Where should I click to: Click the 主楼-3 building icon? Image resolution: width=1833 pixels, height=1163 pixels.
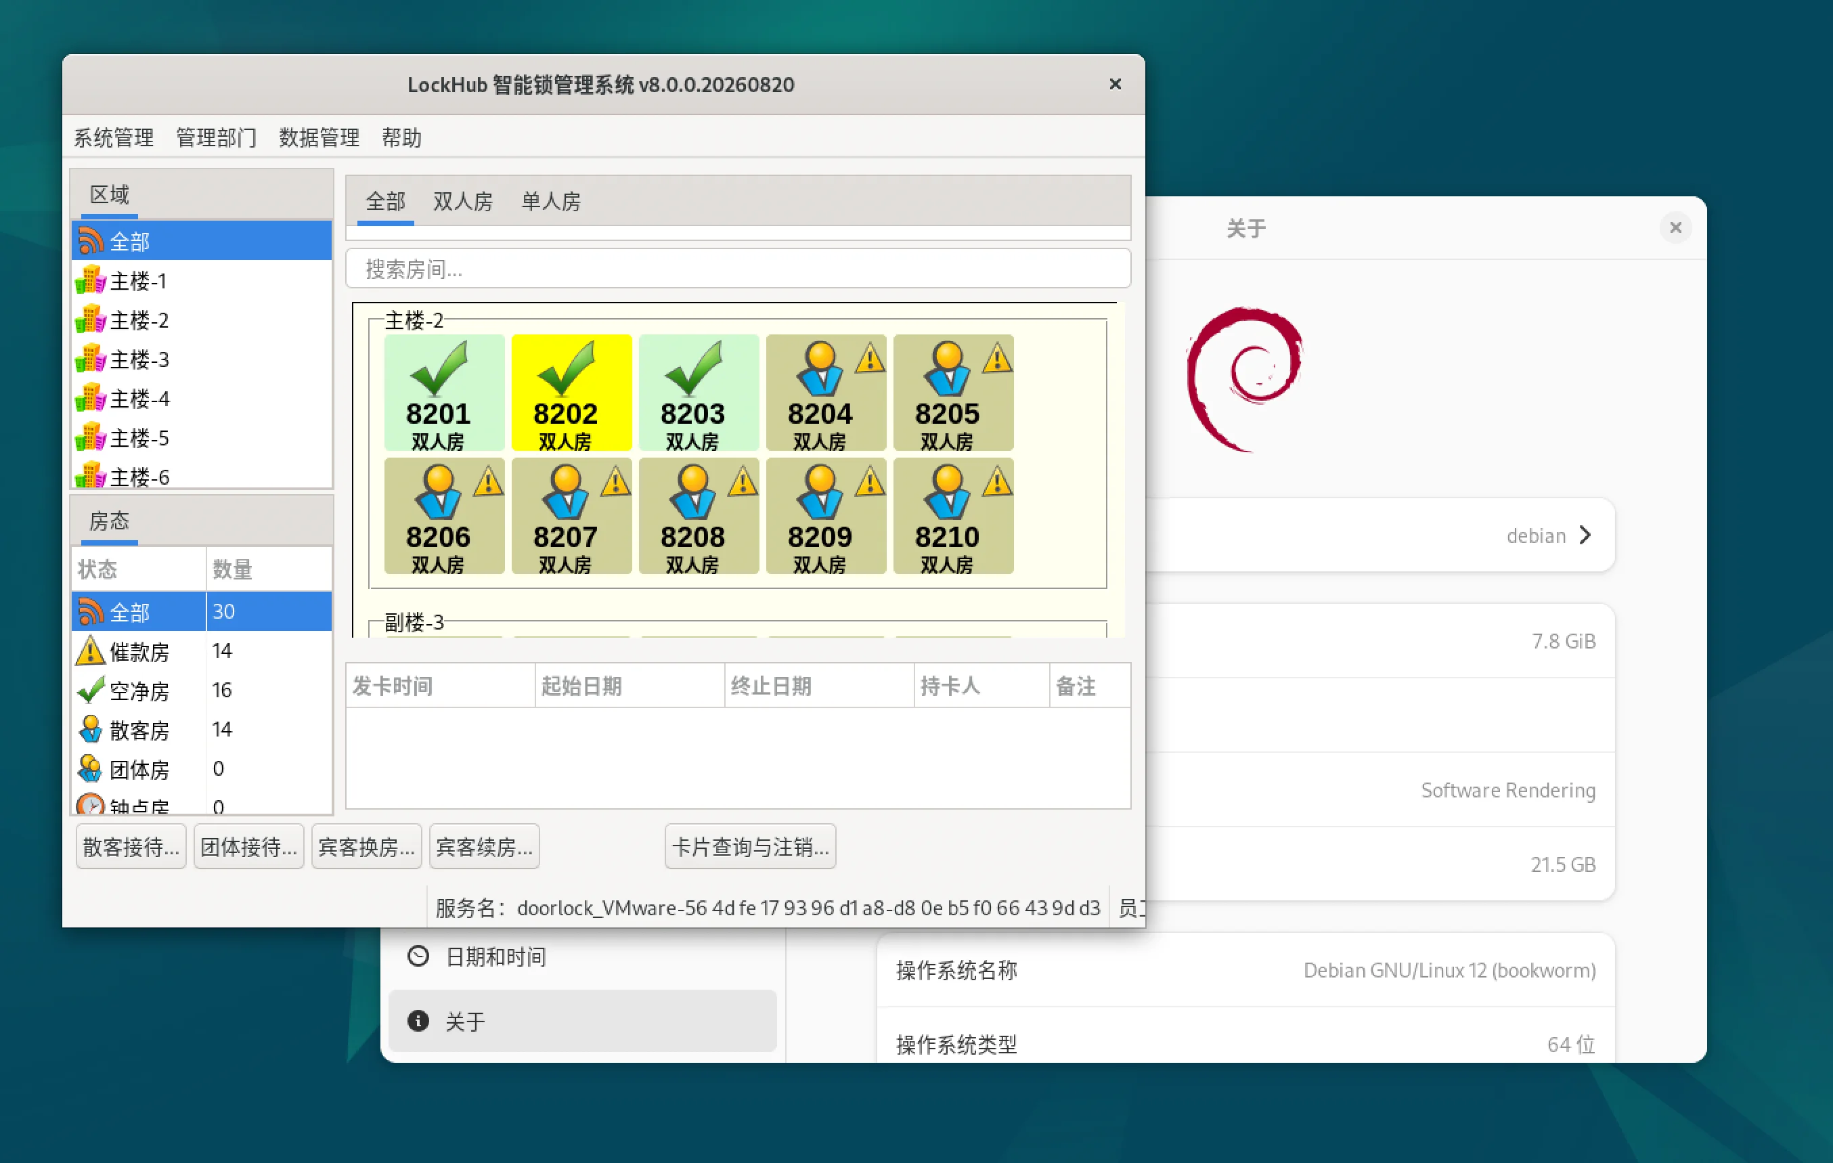coord(91,359)
